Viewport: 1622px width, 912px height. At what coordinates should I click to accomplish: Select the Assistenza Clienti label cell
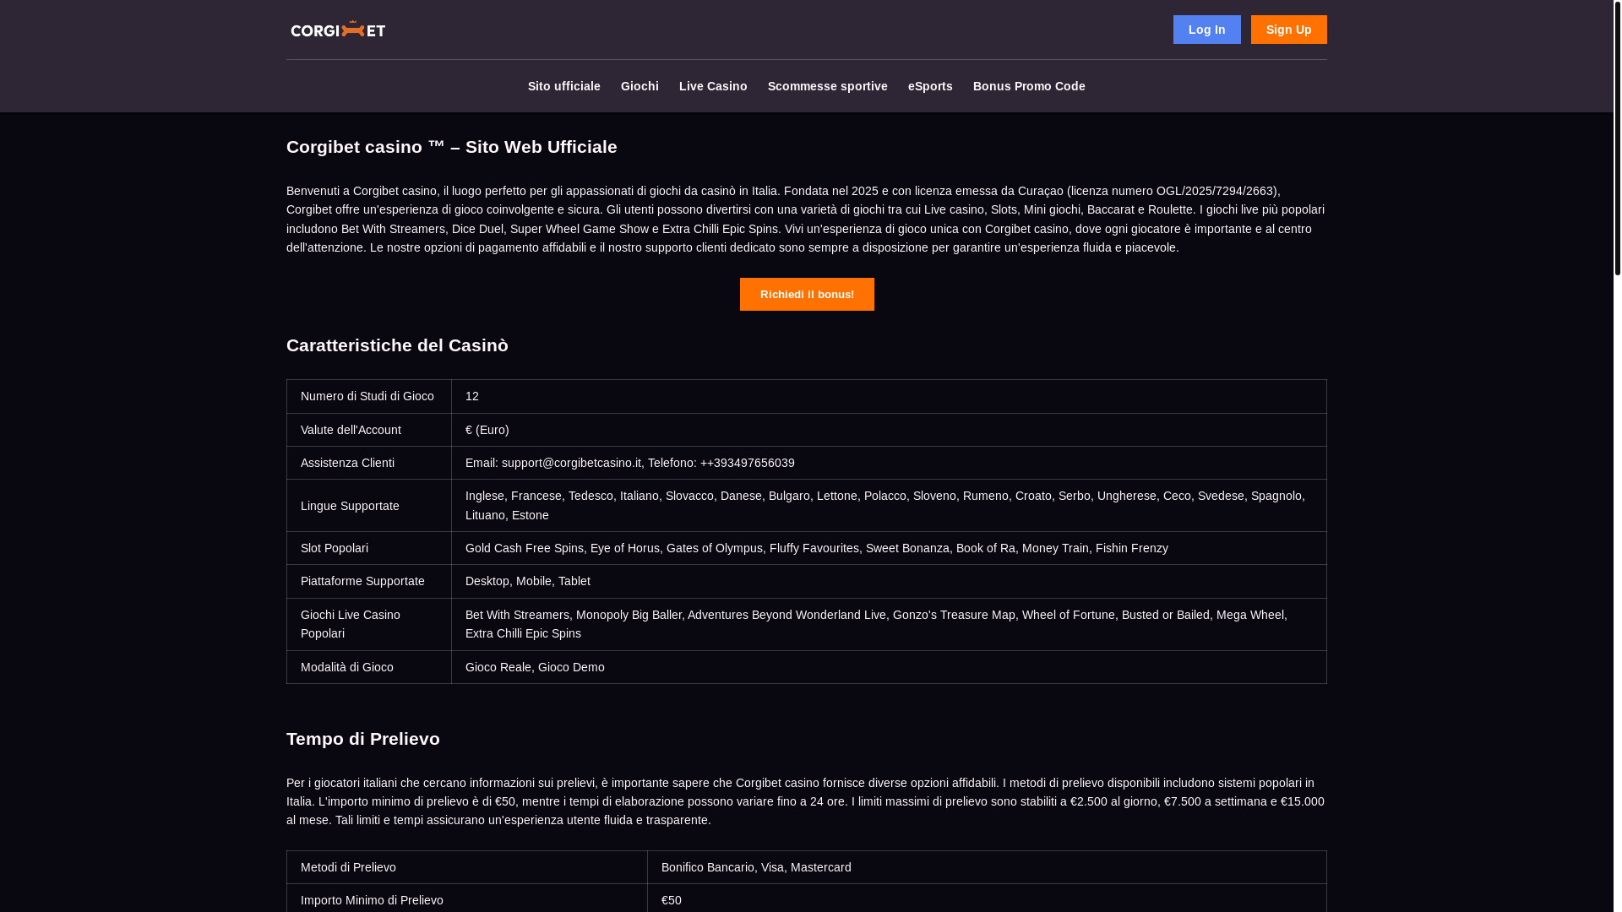pos(369,463)
